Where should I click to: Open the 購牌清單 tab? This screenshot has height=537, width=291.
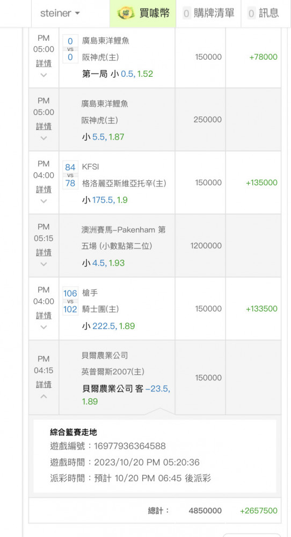point(208,13)
